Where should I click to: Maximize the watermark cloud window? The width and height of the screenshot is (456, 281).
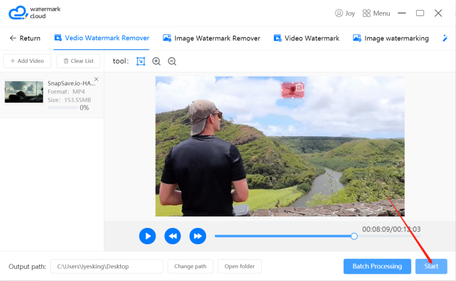click(x=420, y=13)
